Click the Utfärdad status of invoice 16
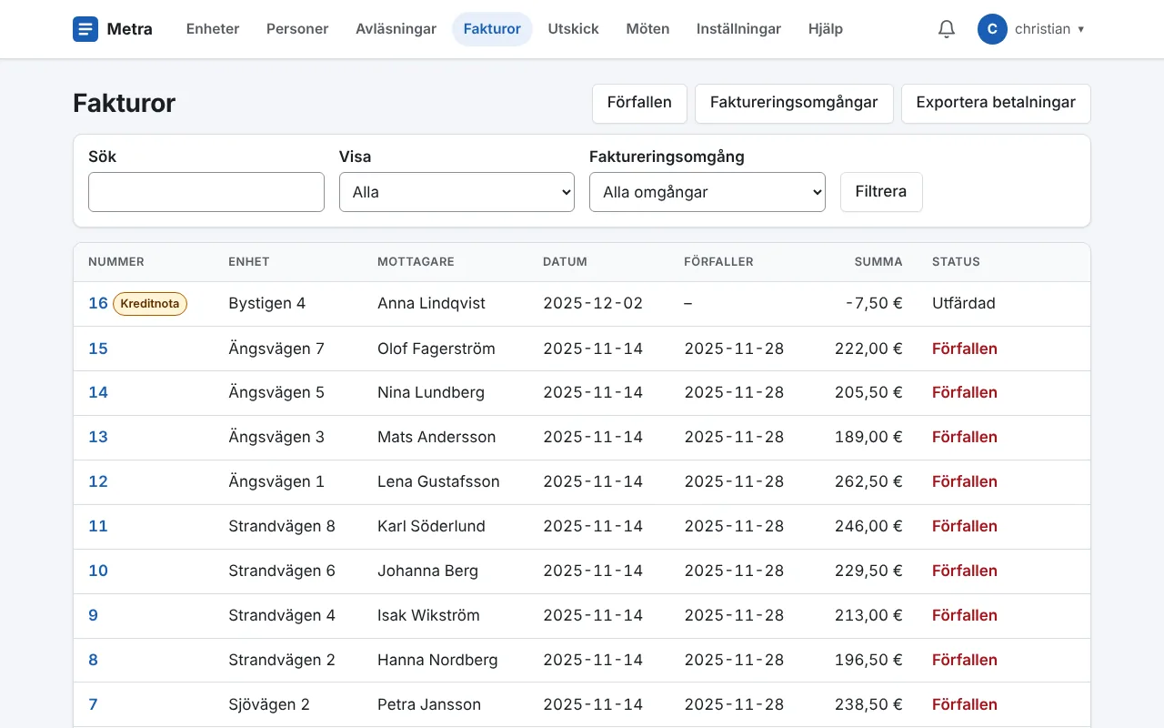This screenshot has height=728, width=1164. [x=964, y=303]
